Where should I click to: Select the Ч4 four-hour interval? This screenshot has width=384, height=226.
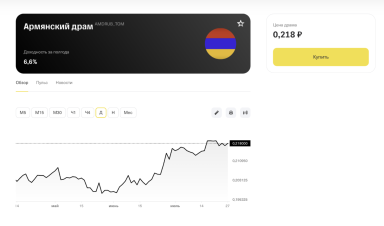coord(87,112)
